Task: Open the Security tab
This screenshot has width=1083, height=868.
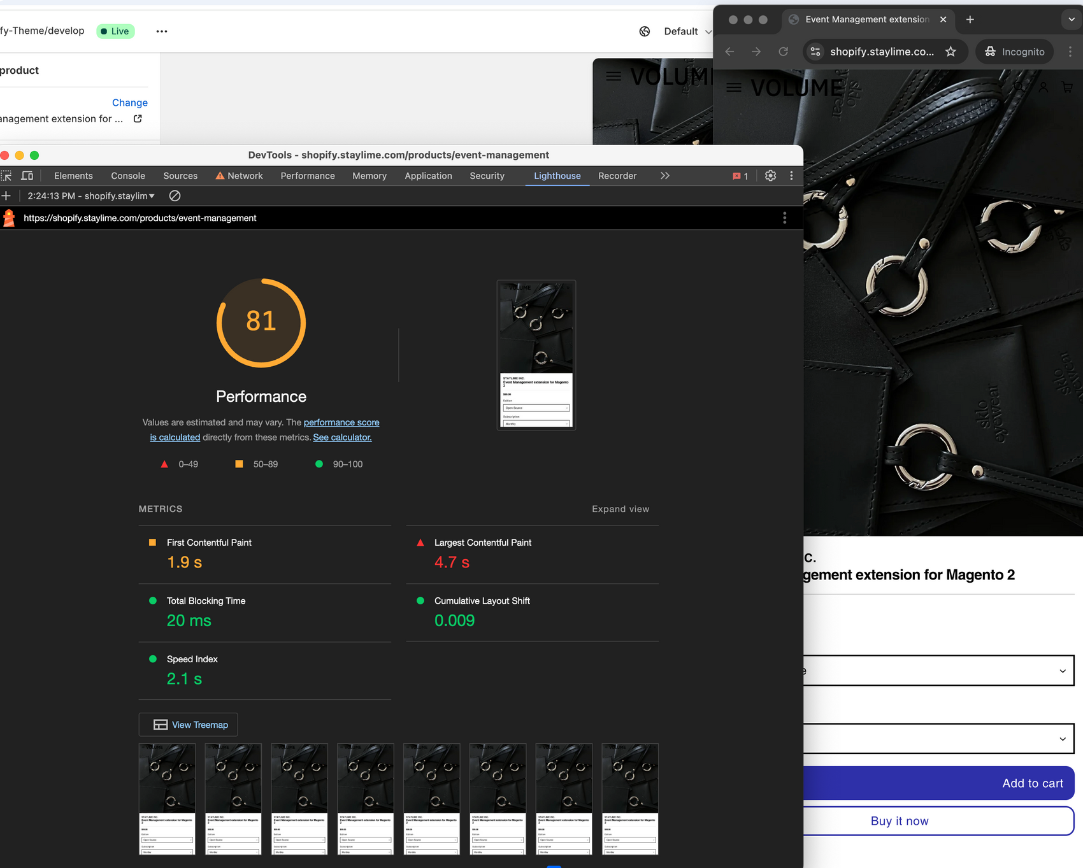Action: [x=487, y=176]
